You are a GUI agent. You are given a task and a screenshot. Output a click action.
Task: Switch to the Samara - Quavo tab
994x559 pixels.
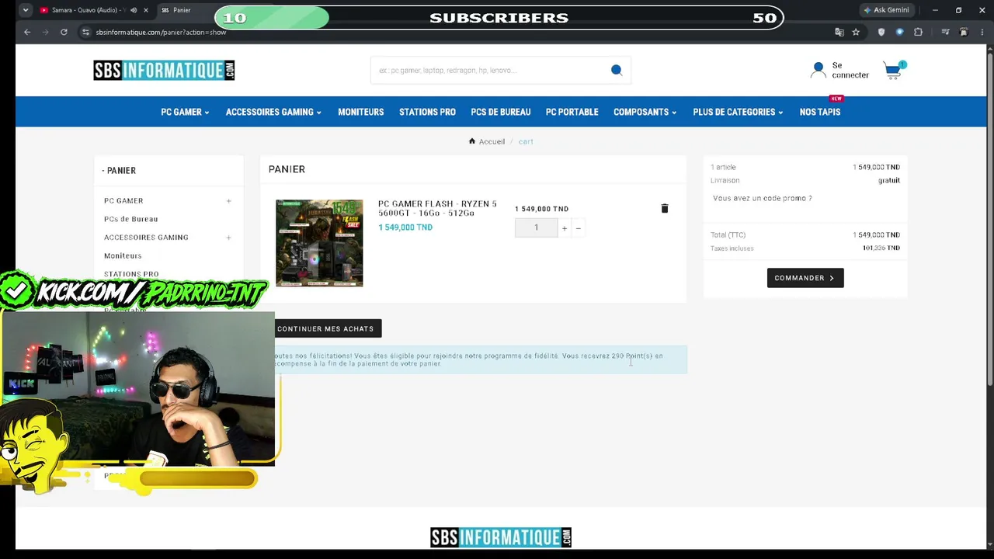click(x=84, y=10)
